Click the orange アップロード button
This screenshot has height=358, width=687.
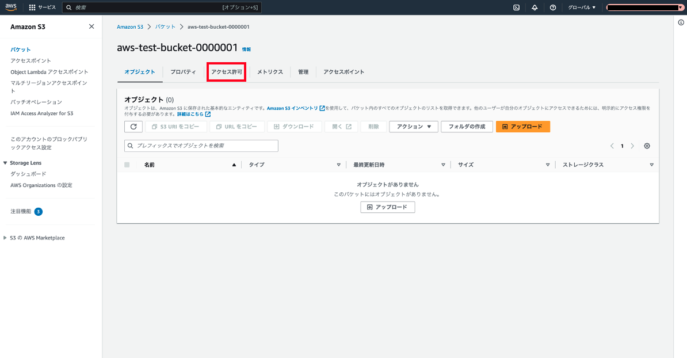(x=522, y=127)
